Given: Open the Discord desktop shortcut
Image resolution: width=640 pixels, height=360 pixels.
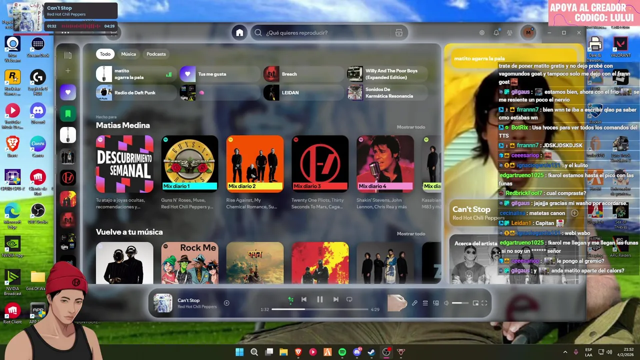Looking at the screenshot, I should pyautogui.click(x=38, y=113).
